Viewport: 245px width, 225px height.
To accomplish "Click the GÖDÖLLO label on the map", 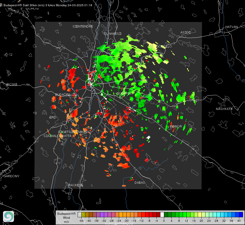I will pyautogui.click(x=164, y=46).
